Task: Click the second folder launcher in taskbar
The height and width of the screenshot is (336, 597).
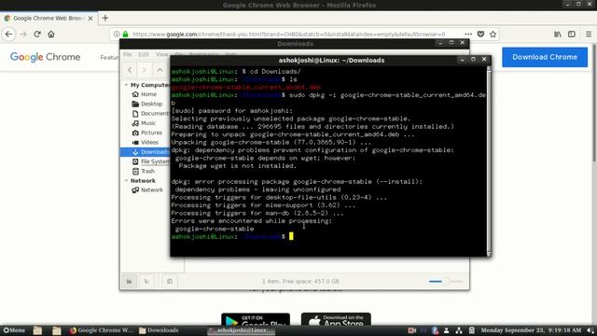Action: pyautogui.click(x=56, y=330)
